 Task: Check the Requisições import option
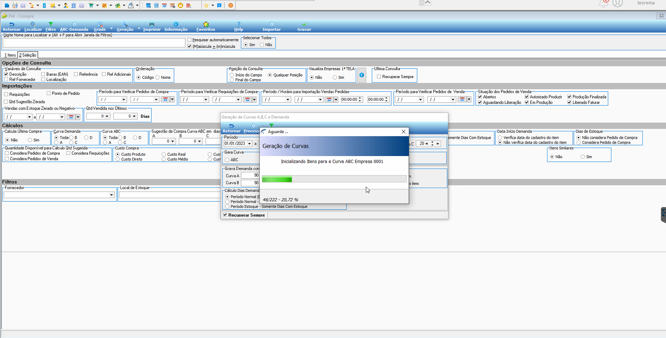(x=6, y=94)
